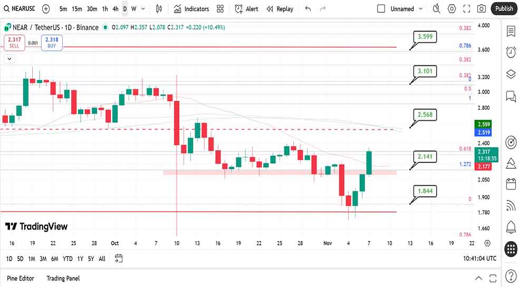Open the watchlist panel in right sidebar

tap(511, 31)
